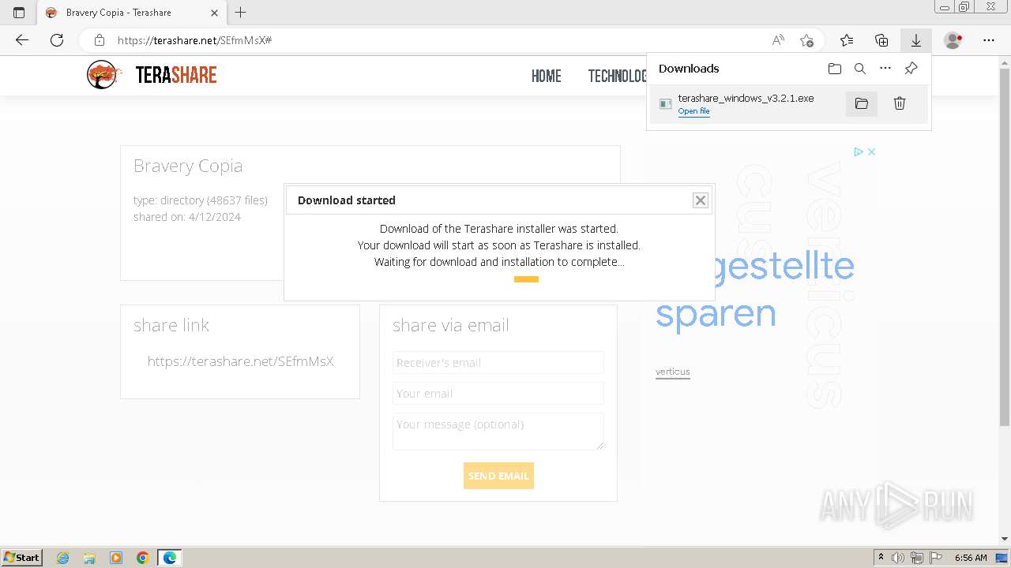The width and height of the screenshot is (1011, 568).
Task: Show hidden tray icons arrow
Action: click(x=881, y=558)
